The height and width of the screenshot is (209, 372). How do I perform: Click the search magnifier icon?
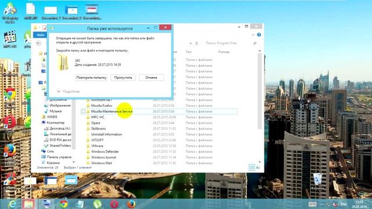pyautogui.click(x=255, y=43)
